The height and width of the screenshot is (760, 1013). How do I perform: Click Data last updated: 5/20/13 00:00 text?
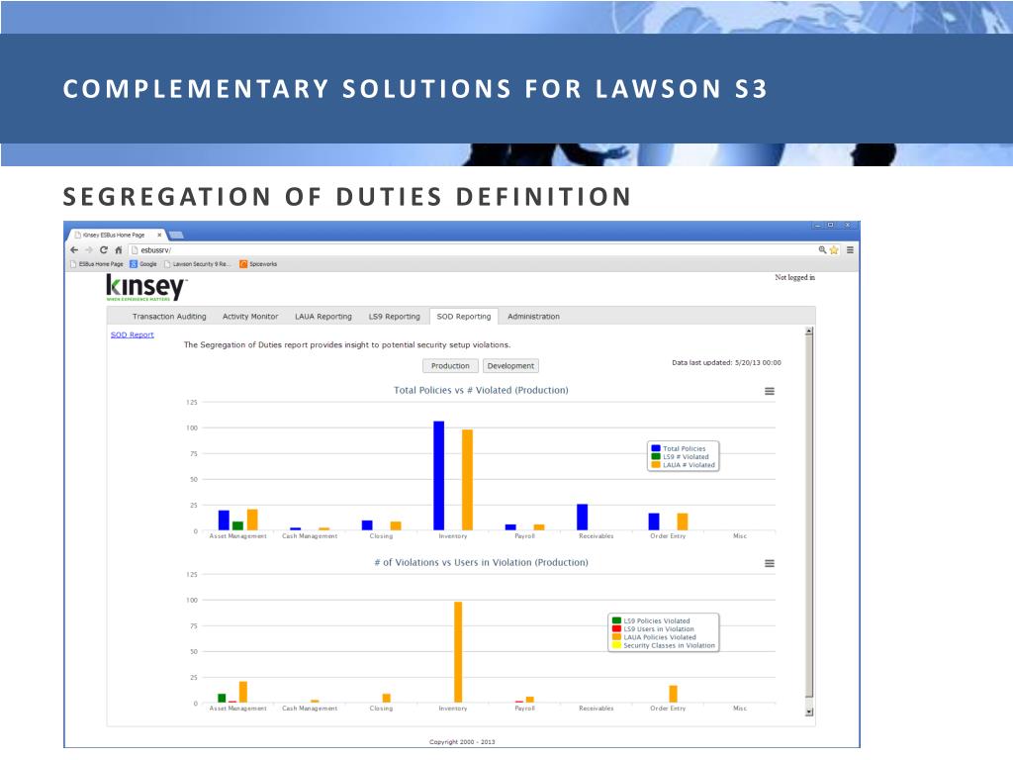[726, 363]
